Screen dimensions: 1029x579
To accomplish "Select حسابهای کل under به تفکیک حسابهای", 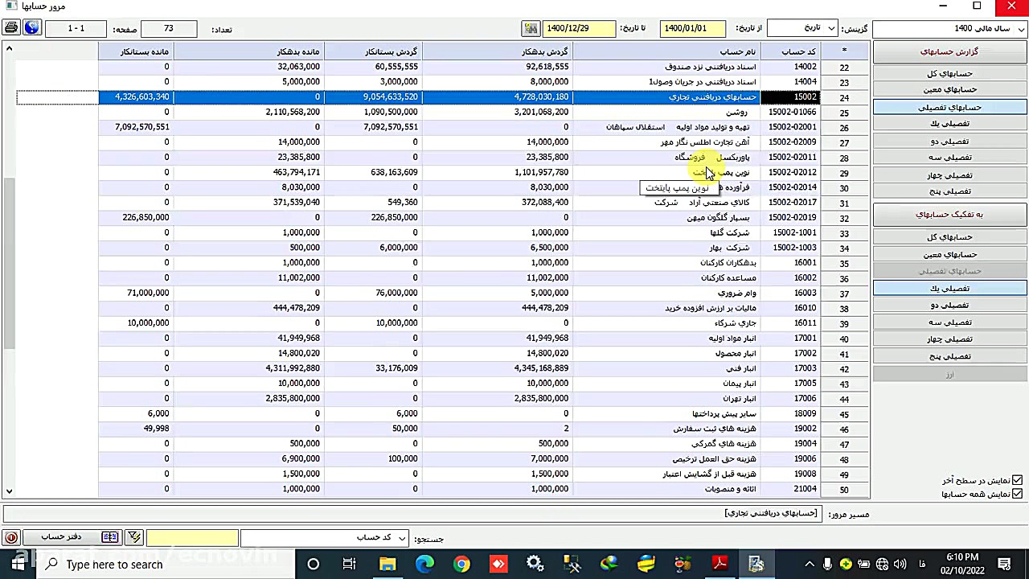I will 949,237.
